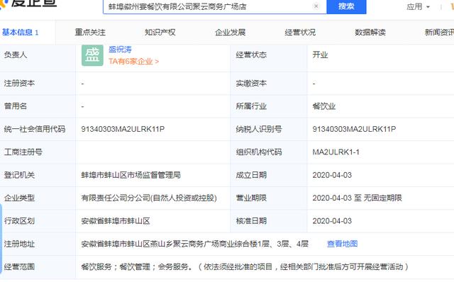Select the 数据解读 tab

(x=370, y=32)
